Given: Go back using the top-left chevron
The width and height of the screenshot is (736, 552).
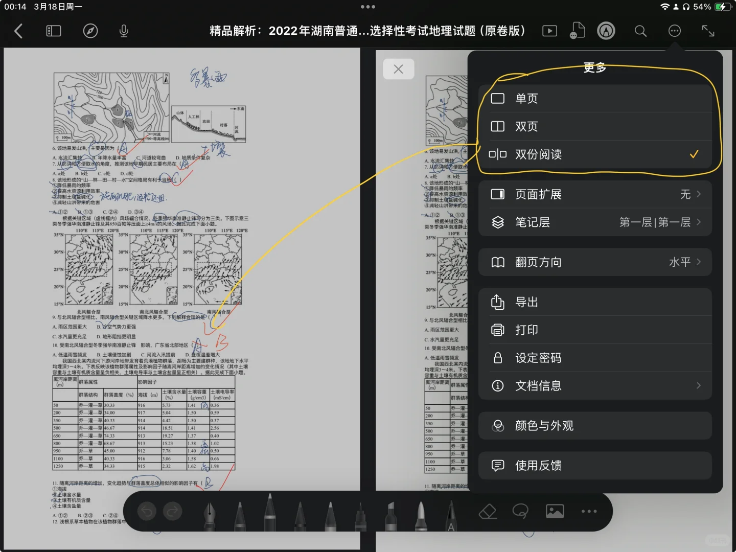Looking at the screenshot, I should [18, 31].
